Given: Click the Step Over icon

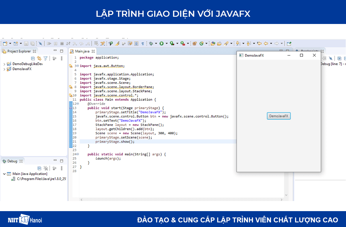Looking at the screenshot, I should (x=81, y=43).
